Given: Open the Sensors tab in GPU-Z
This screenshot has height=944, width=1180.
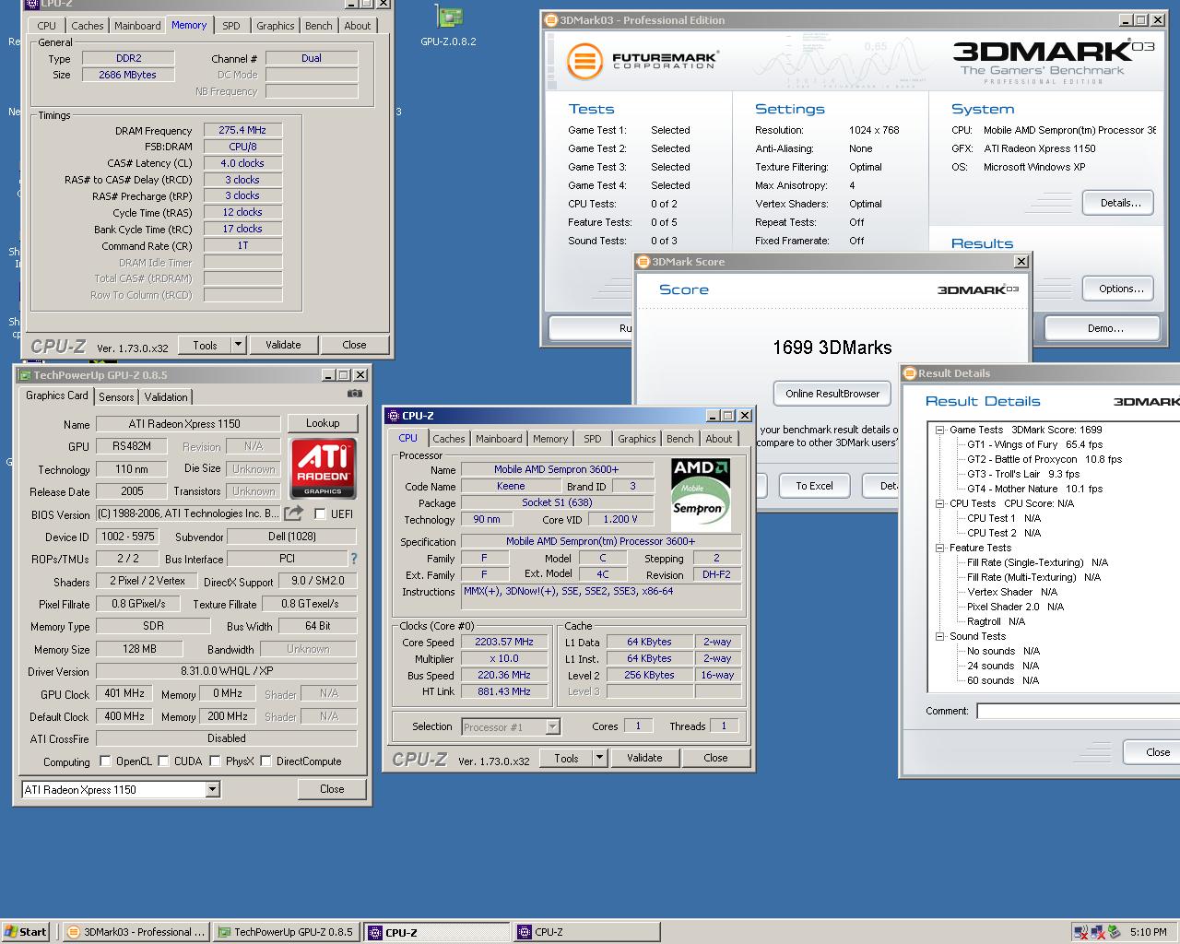Looking at the screenshot, I should pos(117,396).
